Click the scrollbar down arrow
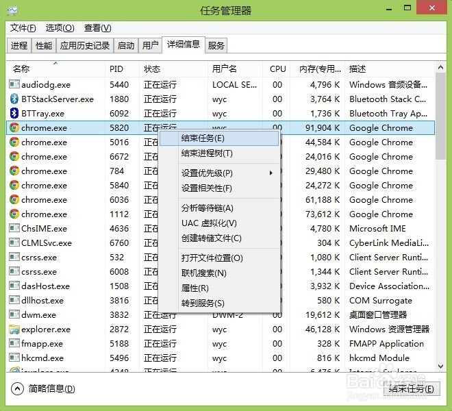 point(440,366)
